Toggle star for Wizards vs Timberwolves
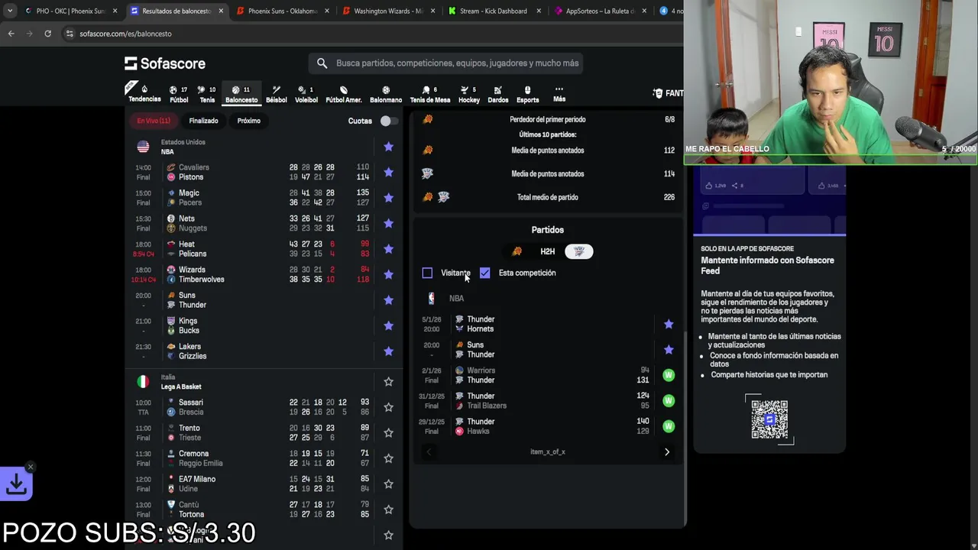Image resolution: width=978 pixels, height=550 pixels. [x=388, y=274]
